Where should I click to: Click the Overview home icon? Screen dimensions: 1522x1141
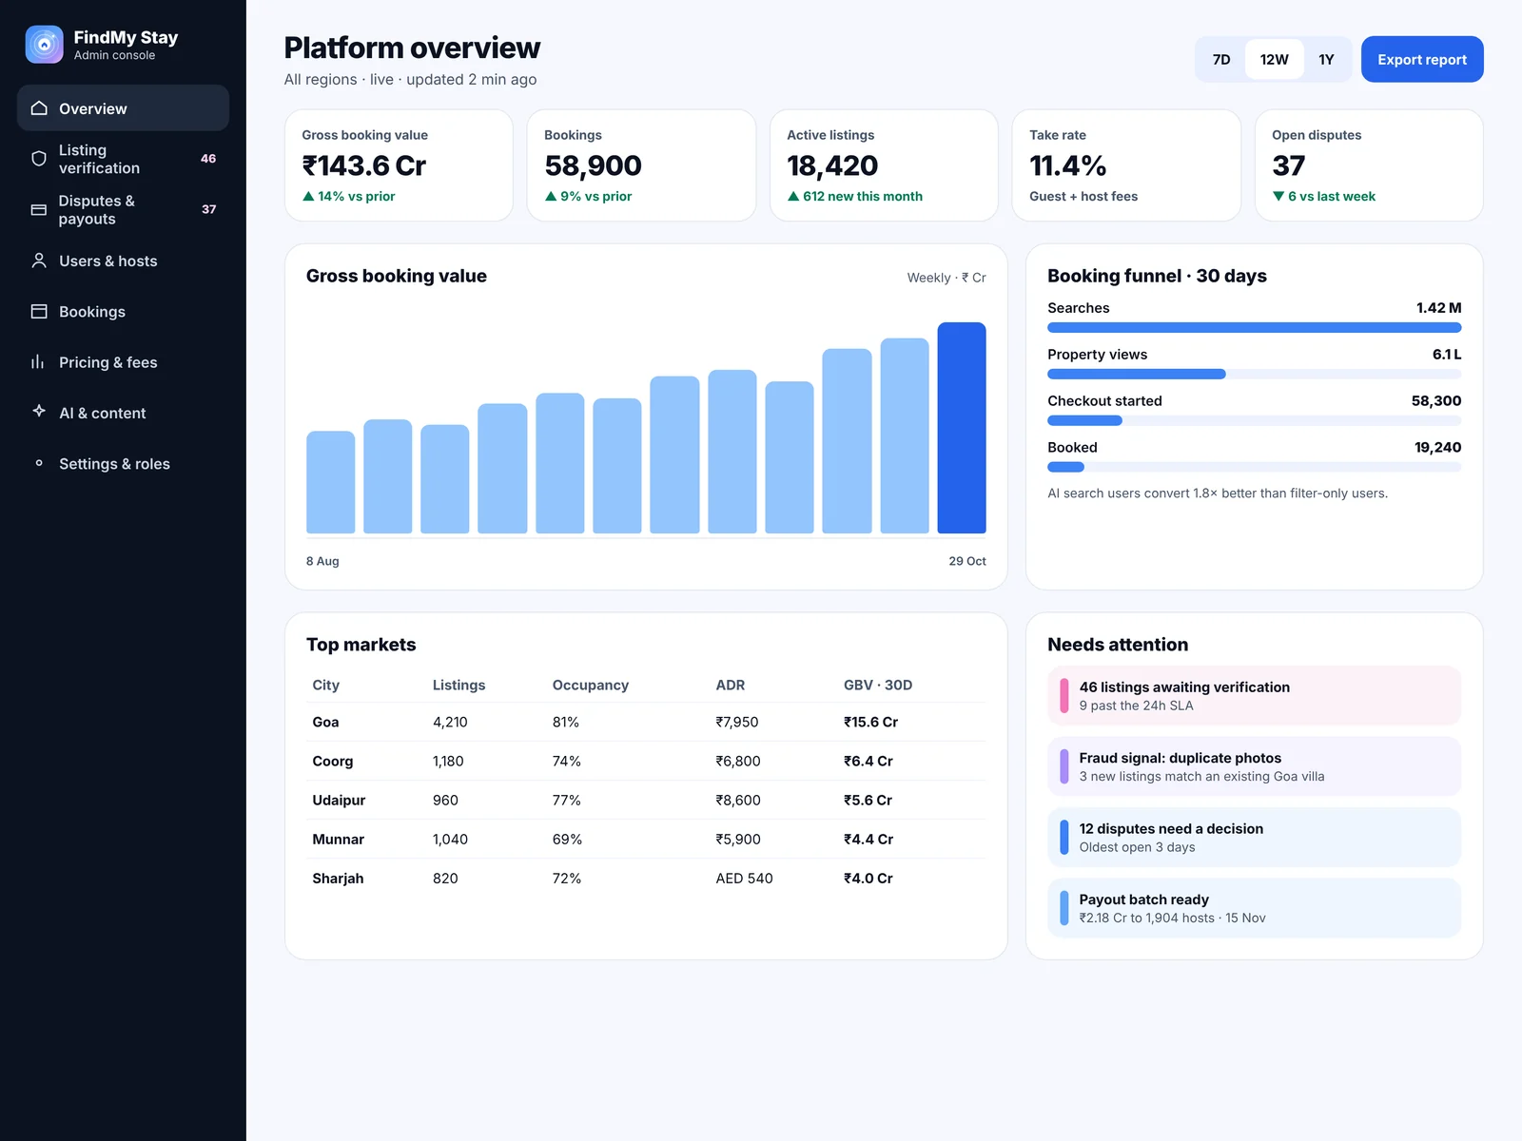point(39,108)
